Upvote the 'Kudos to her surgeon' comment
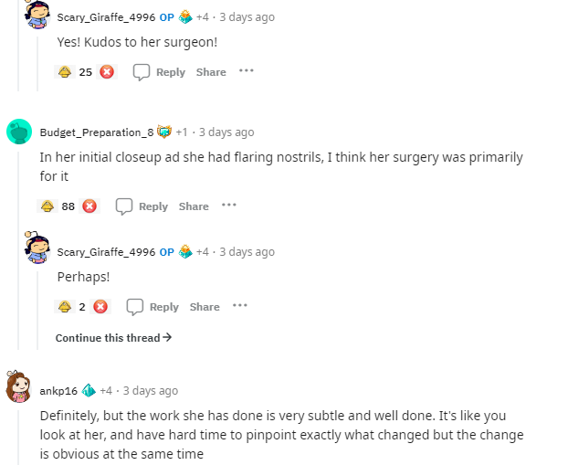This screenshot has width=568, height=465. 65,72
